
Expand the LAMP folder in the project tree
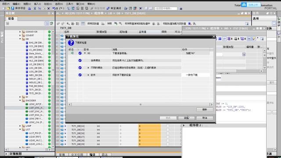click(20, 126)
